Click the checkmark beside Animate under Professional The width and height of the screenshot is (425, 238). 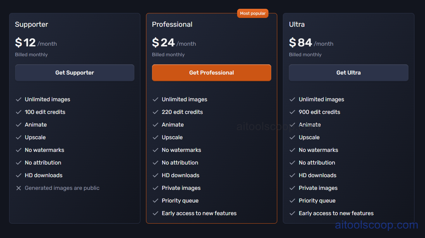[156, 125]
